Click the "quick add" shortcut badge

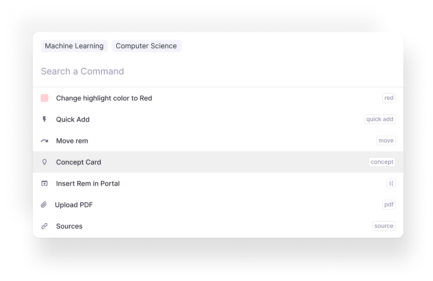tap(380, 119)
